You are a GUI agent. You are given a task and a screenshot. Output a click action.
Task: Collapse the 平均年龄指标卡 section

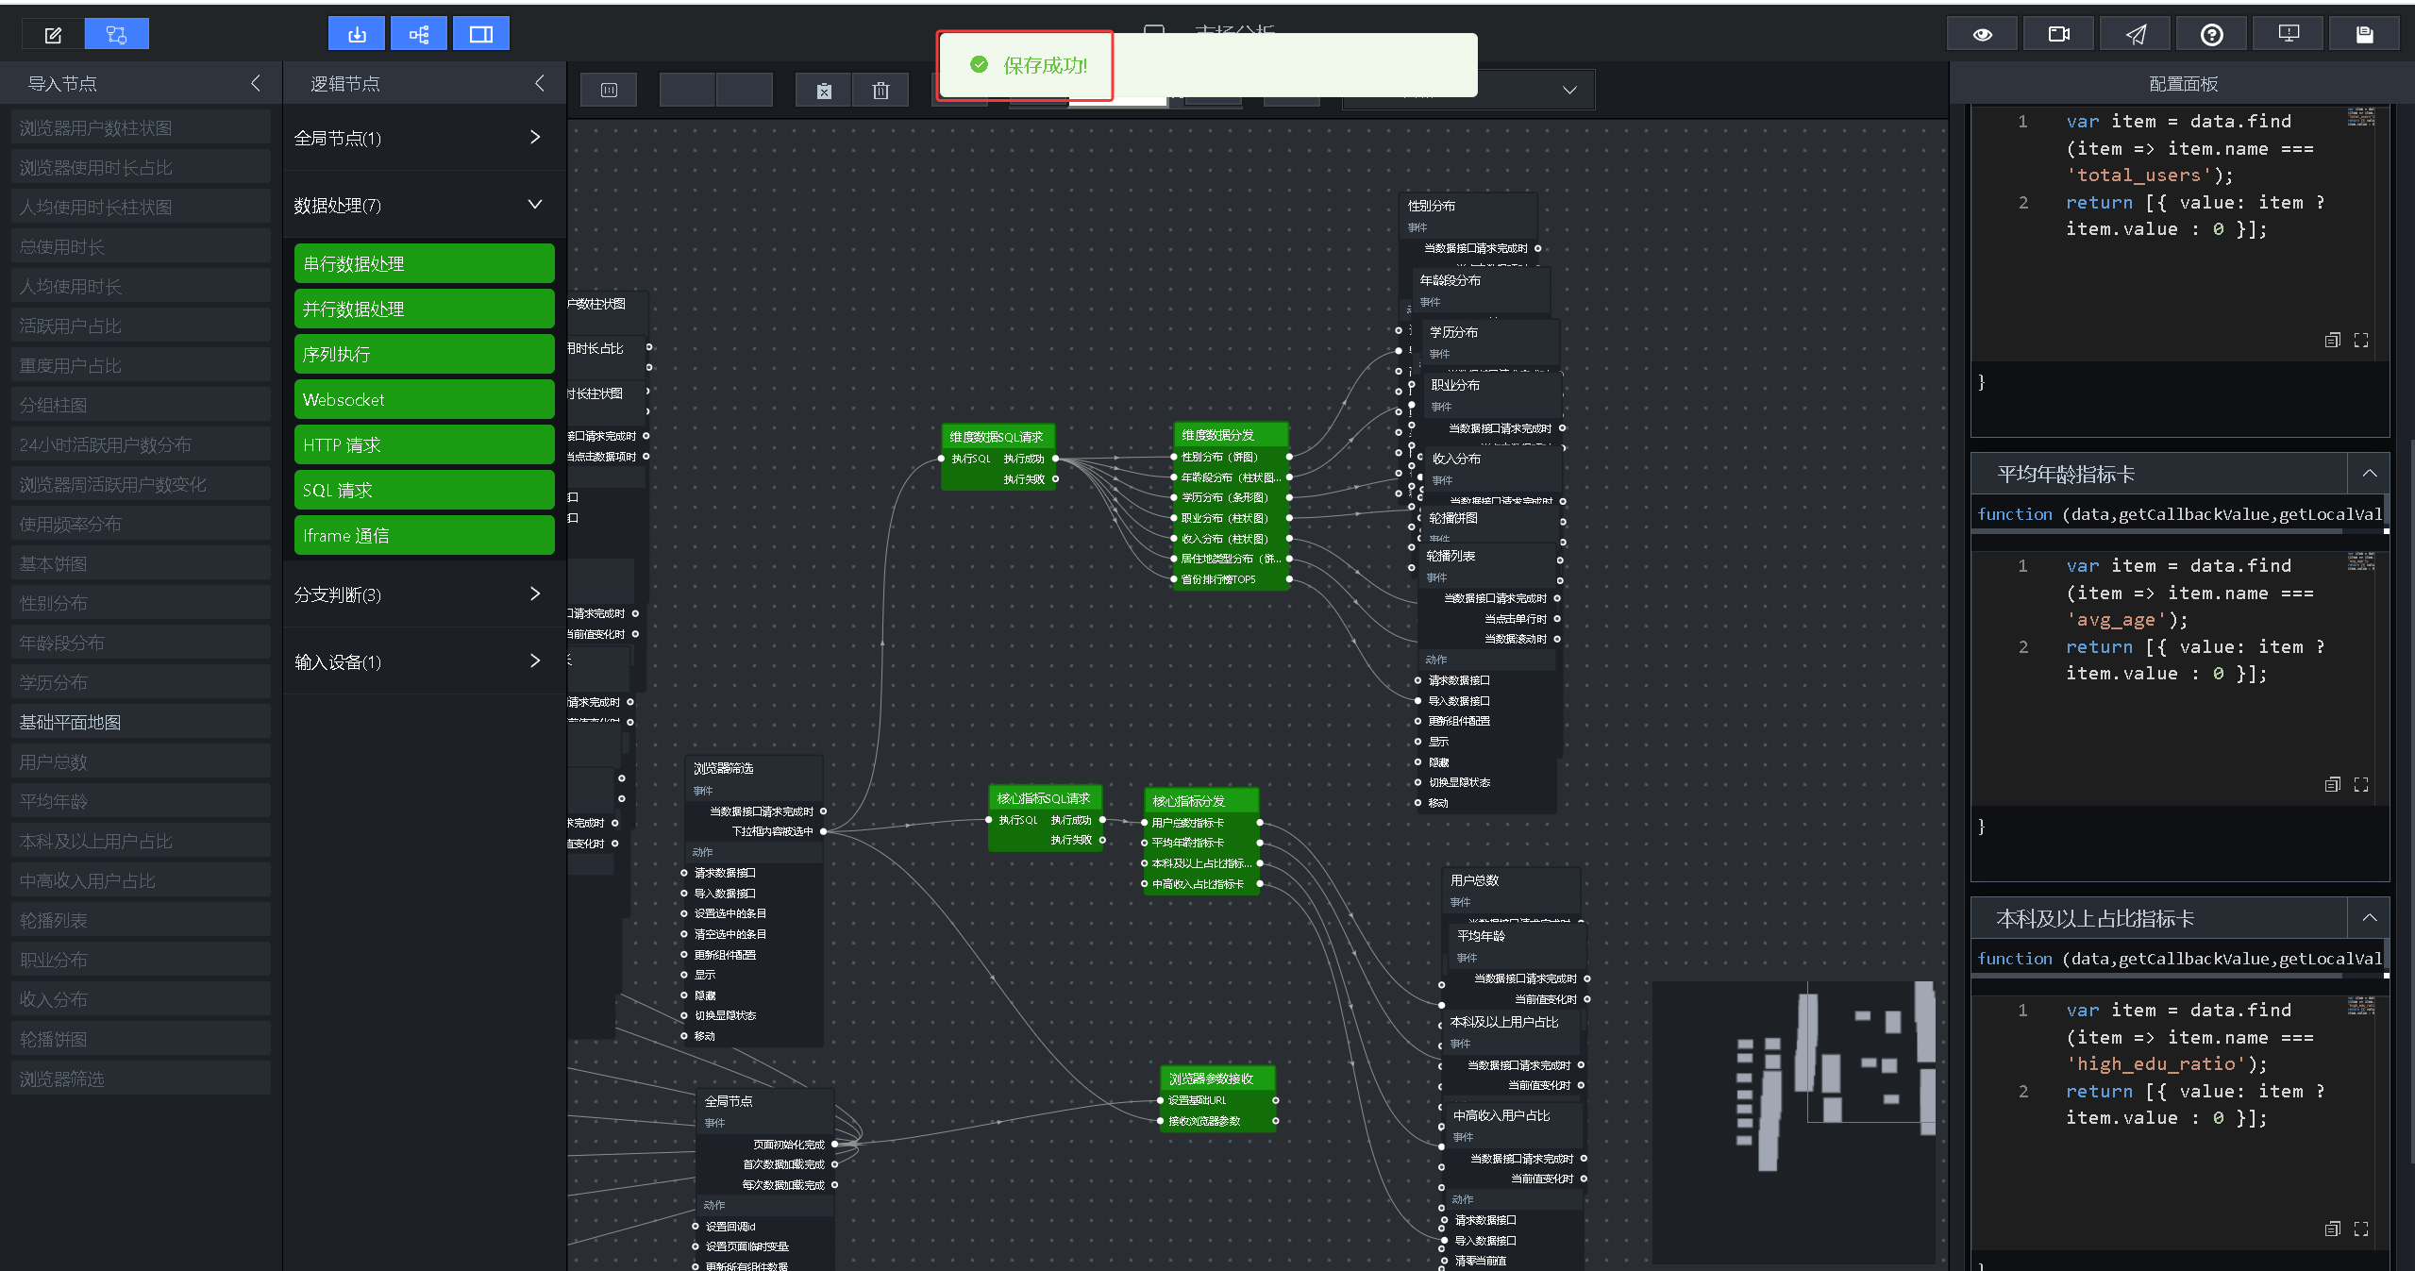pyautogui.click(x=2369, y=474)
